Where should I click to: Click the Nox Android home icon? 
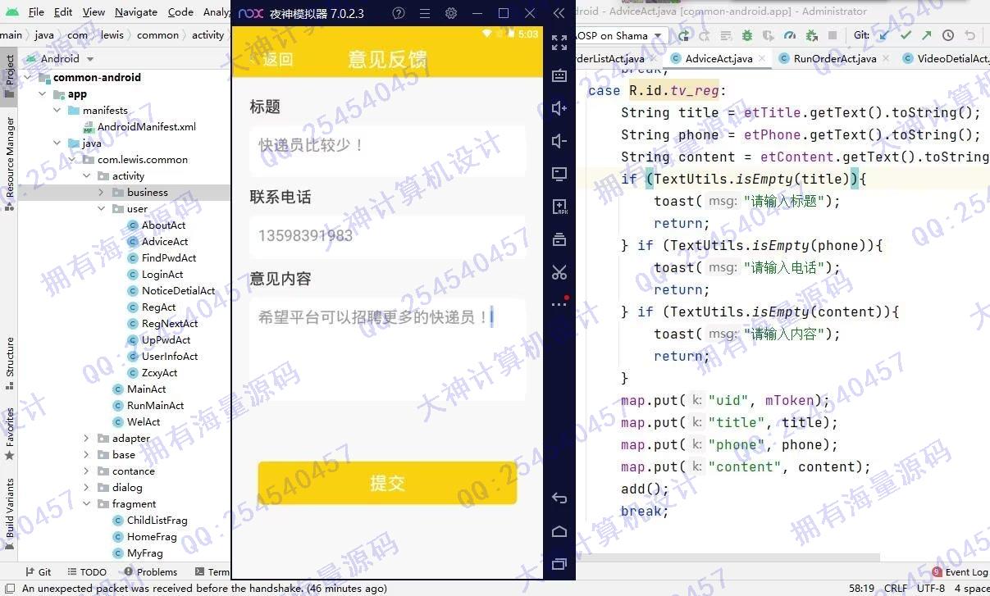[x=559, y=531]
